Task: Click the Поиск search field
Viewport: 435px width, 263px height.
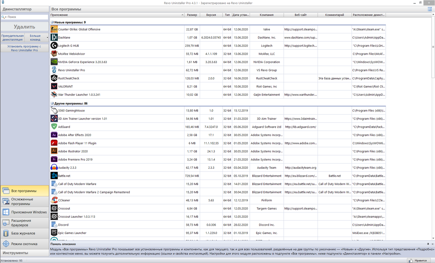Action: (x=28, y=17)
